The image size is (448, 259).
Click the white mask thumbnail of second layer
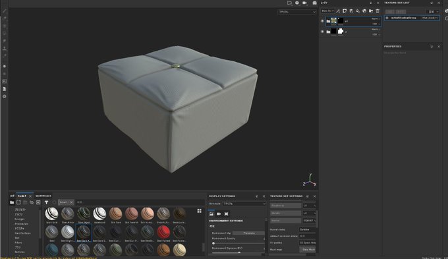pos(341,32)
